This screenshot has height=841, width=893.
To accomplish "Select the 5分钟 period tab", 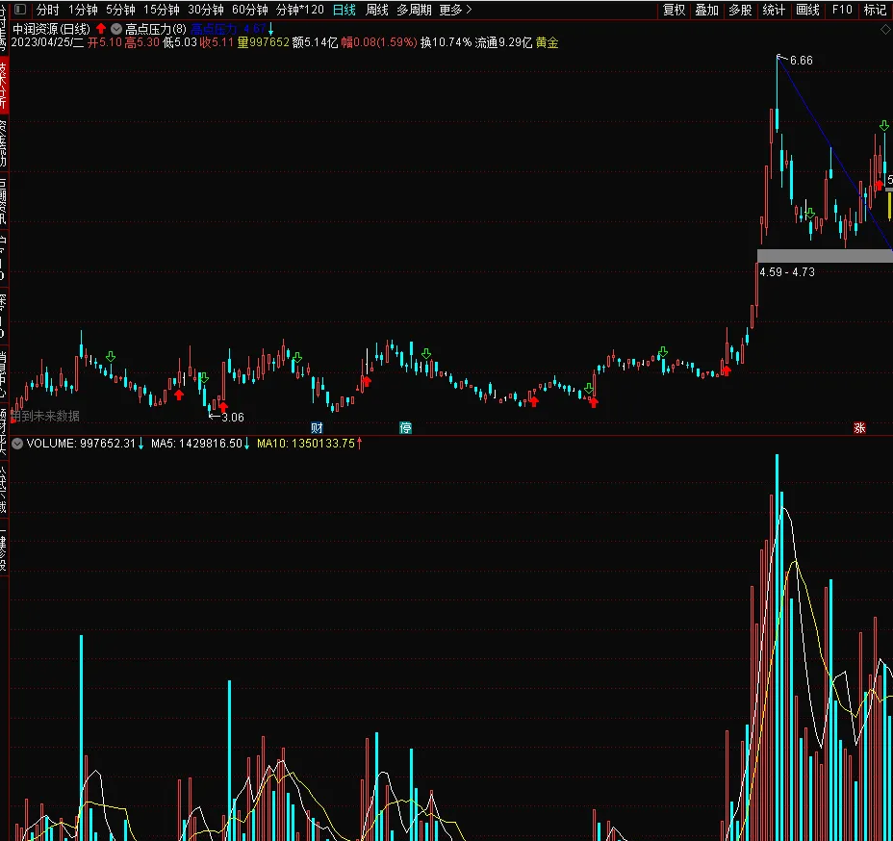I will (x=120, y=10).
